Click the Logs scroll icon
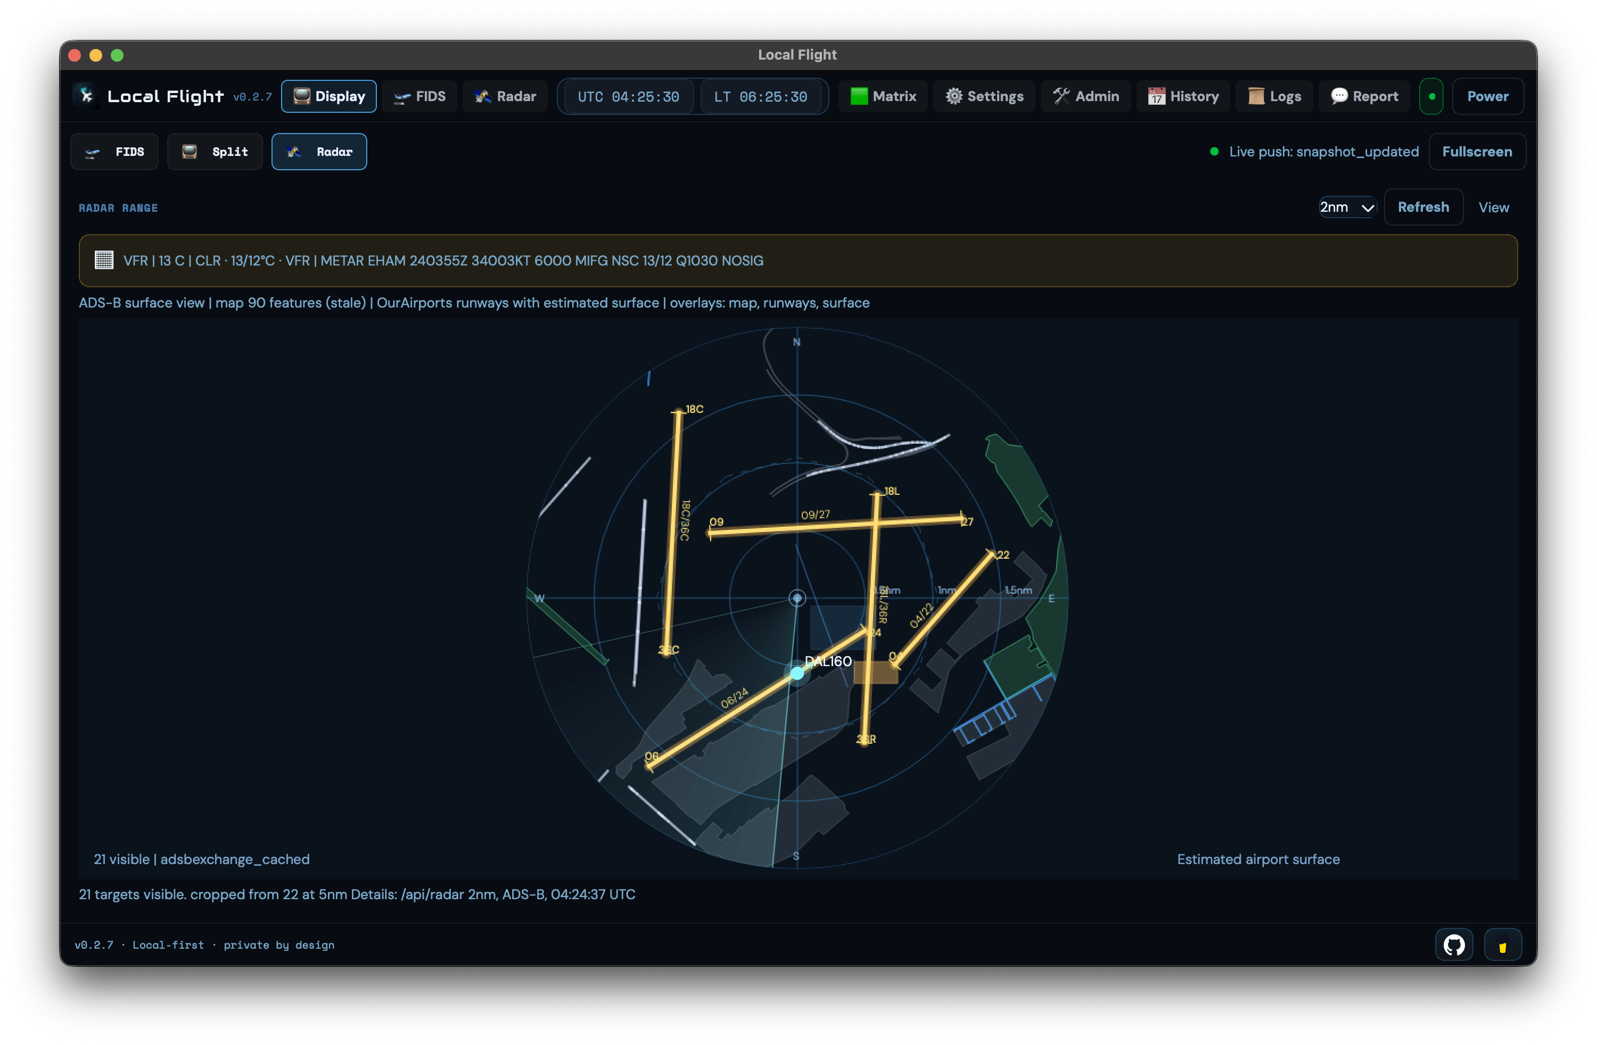This screenshot has height=1045, width=1597. pos(1256,97)
